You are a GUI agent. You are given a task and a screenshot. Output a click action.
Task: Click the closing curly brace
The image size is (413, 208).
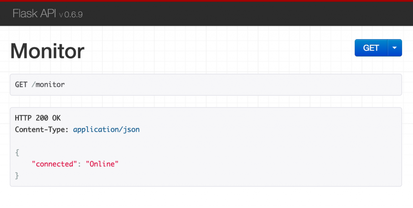(17, 175)
